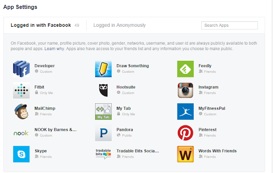Open My Tab app thumbnail
273x173 pixels.
point(103,111)
